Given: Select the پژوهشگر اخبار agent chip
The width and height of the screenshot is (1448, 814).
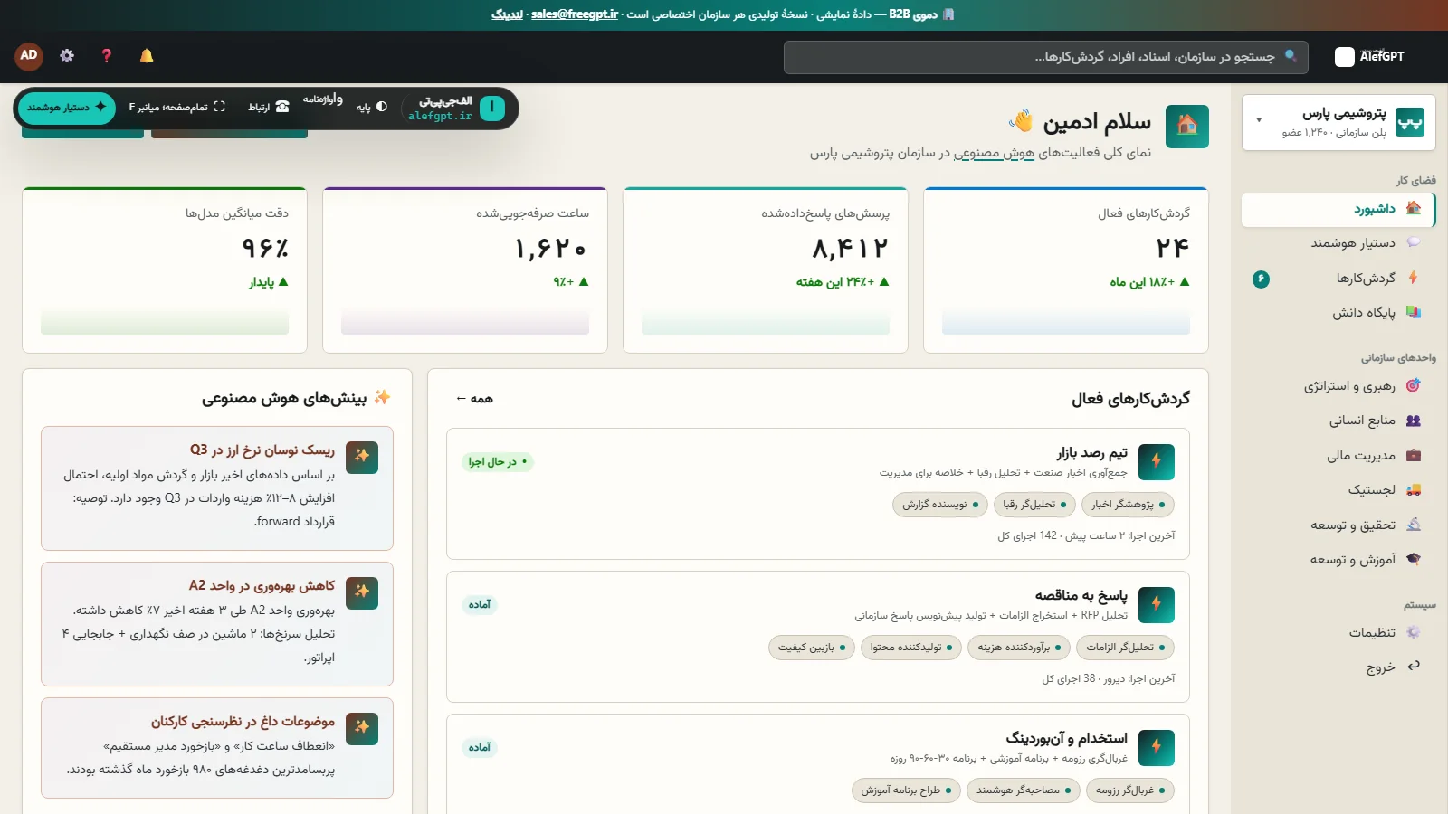Looking at the screenshot, I should click(x=1129, y=505).
